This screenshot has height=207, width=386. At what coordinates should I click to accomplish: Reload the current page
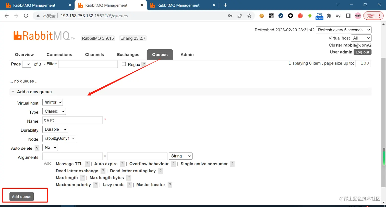tap(26, 16)
